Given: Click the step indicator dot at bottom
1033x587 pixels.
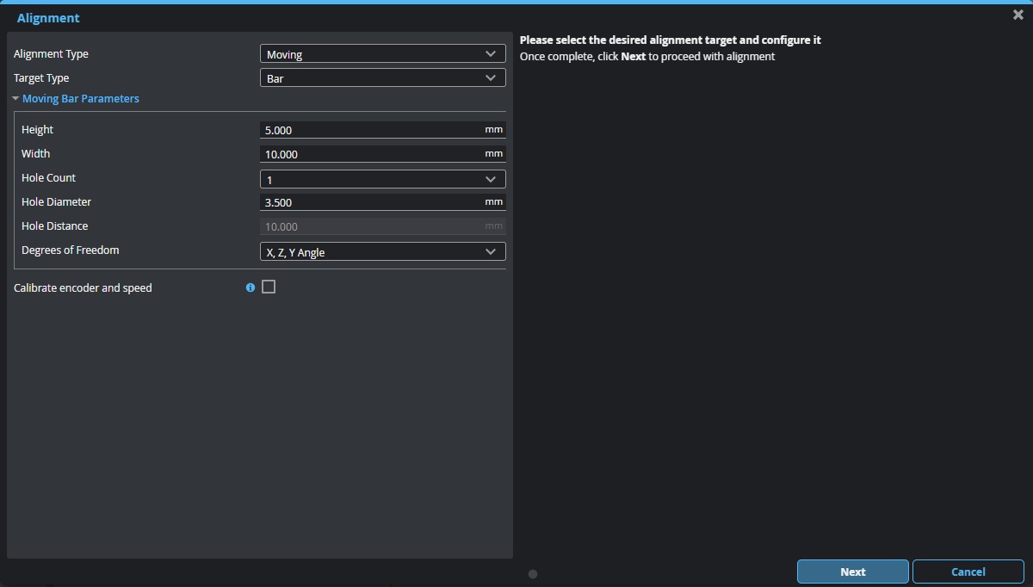Looking at the screenshot, I should [533, 574].
